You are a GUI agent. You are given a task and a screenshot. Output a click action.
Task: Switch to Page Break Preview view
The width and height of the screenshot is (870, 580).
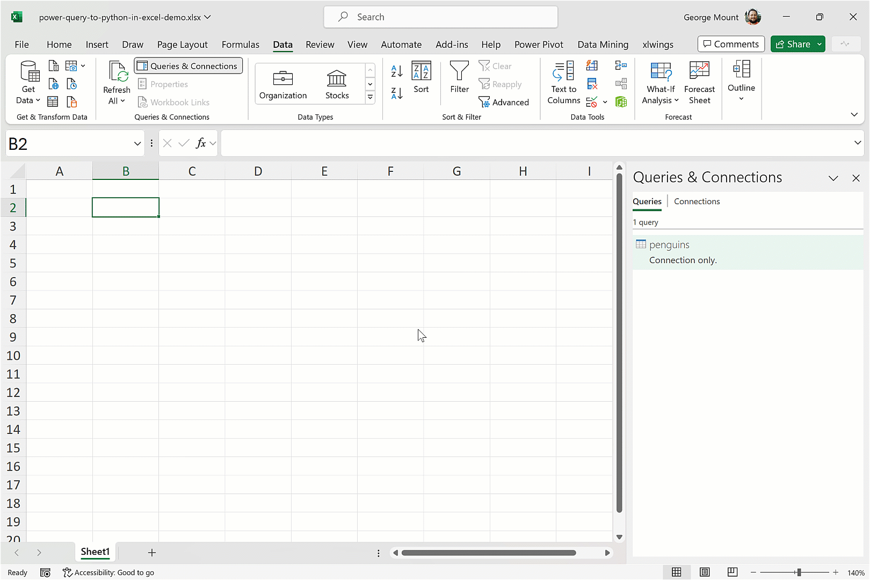733,572
